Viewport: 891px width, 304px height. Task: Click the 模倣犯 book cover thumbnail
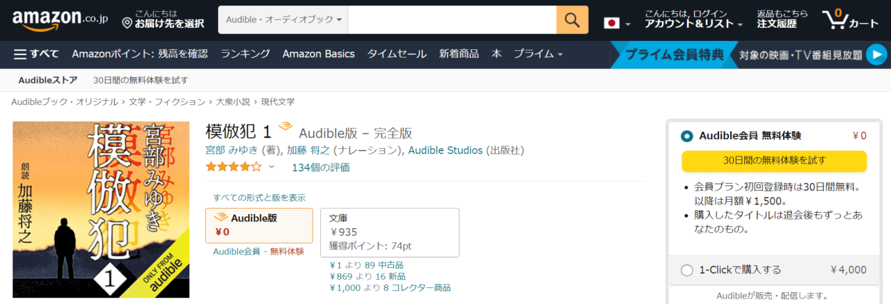tap(101, 207)
